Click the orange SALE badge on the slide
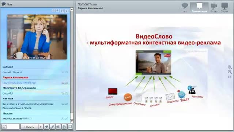Screen dimensions: 234x132 128,97
